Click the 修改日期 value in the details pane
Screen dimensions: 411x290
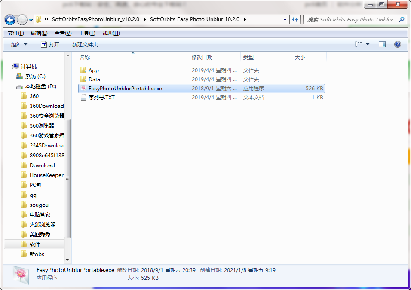[x=168, y=270]
